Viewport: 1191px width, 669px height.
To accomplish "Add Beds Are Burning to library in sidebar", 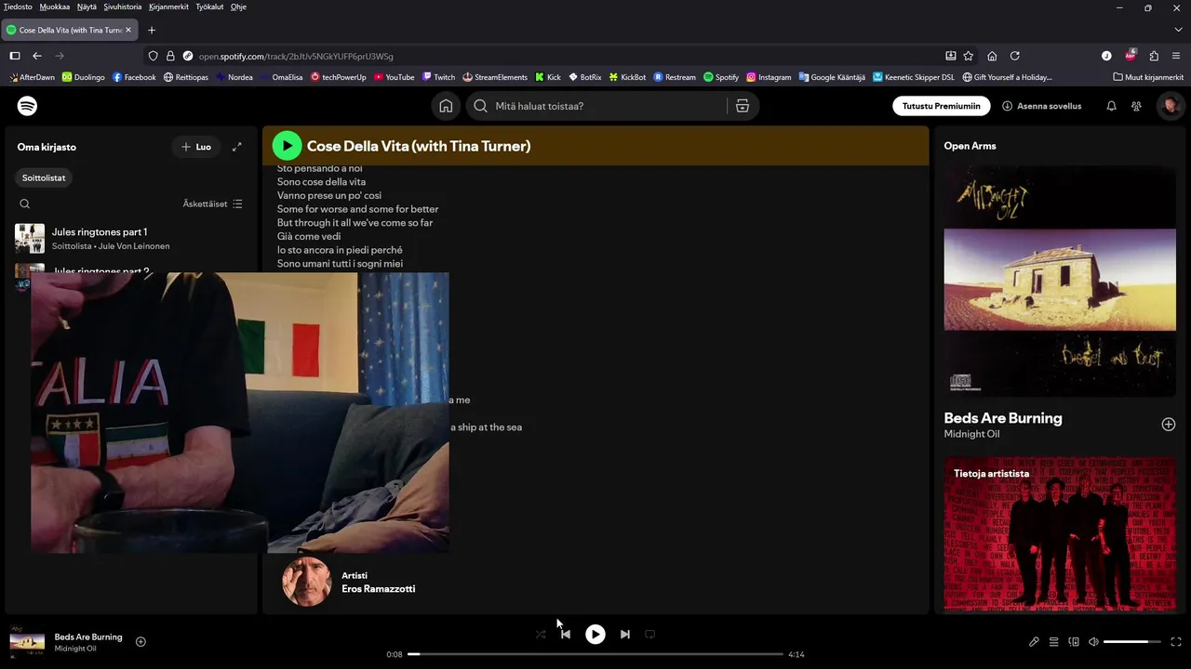I will pyautogui.click(x=1169, y=425).
